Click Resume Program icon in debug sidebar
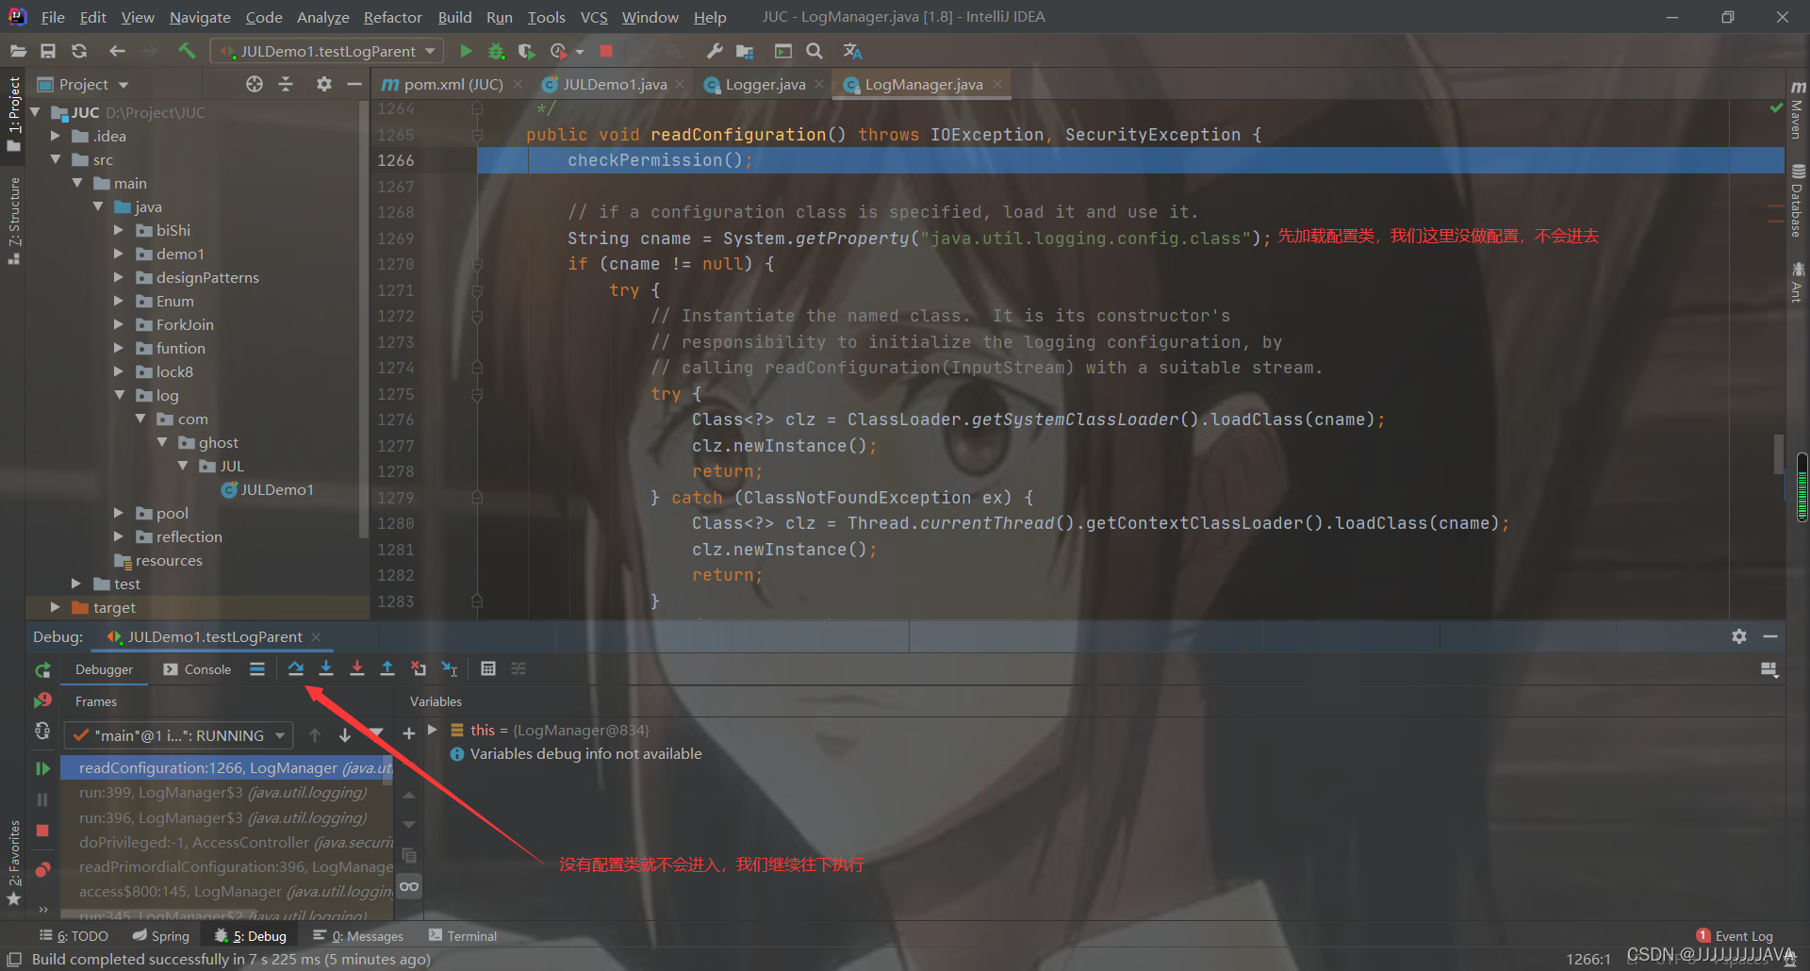The height and width of the screenshot is (971, 1810). tap(42, 768)
